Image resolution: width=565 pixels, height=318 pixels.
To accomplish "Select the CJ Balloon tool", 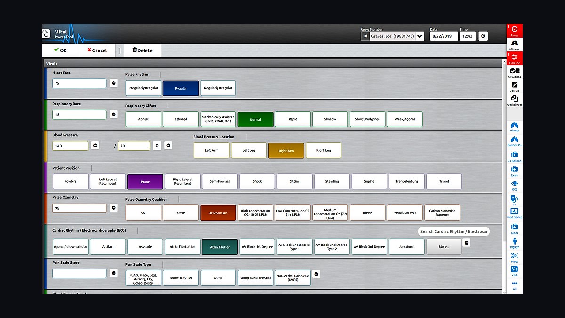I will [514, 156].
